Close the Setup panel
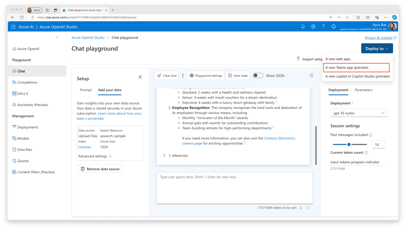The width and height of the screenshot is (406, 229). coord(140,77)
